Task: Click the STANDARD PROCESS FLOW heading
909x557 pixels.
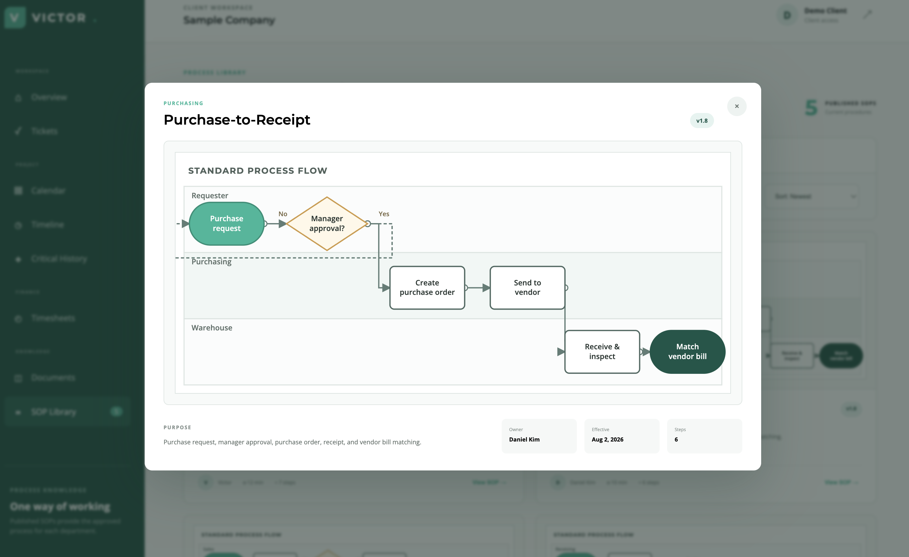Action: point(258,171)
